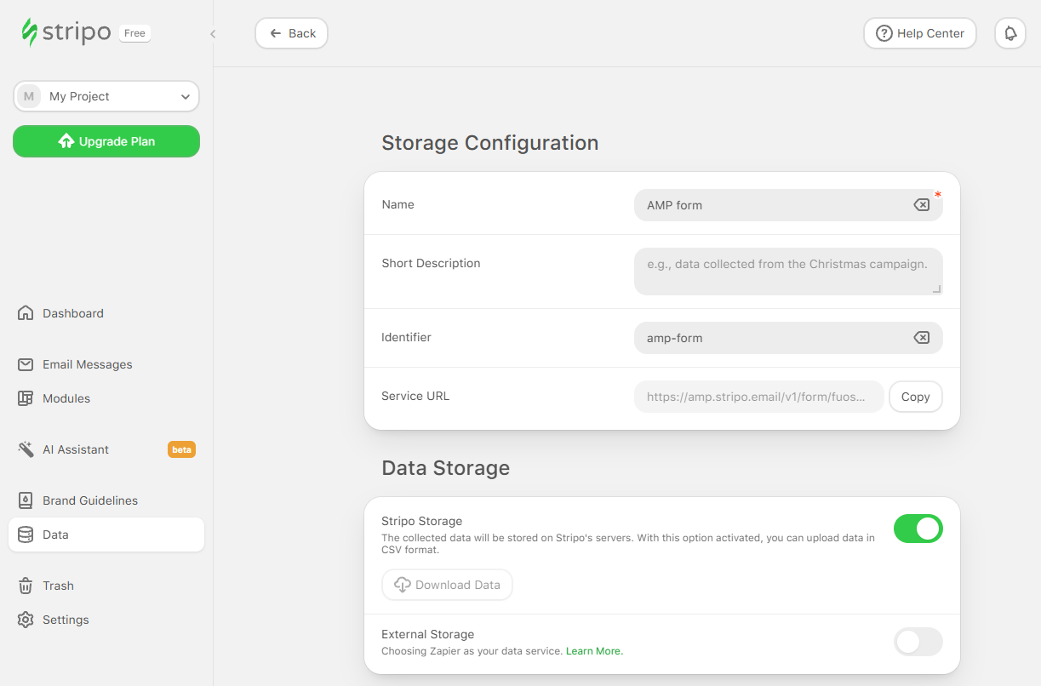
Task: Copy the Service URL
Action: [x=916, y=397]
